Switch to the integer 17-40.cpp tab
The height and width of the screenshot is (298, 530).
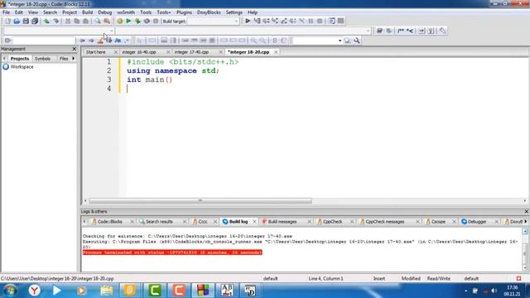[191, 52]
